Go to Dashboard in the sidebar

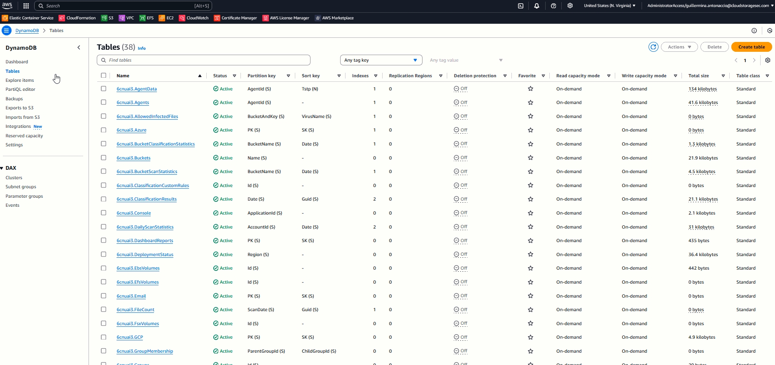(17, 62)
